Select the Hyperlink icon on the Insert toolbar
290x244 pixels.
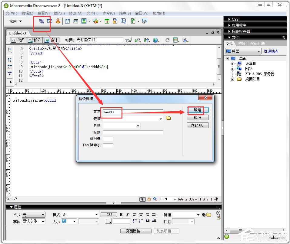point(42,21)
